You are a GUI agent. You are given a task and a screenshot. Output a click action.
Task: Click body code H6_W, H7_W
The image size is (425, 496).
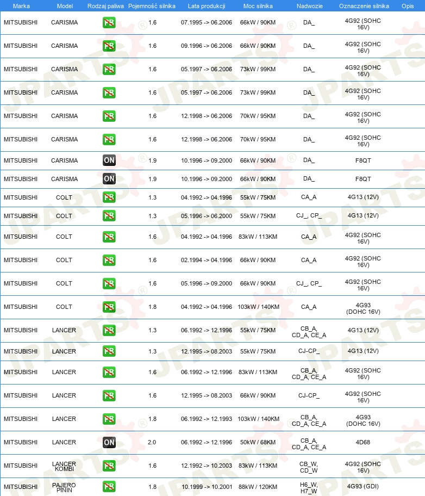coord(309,488)
